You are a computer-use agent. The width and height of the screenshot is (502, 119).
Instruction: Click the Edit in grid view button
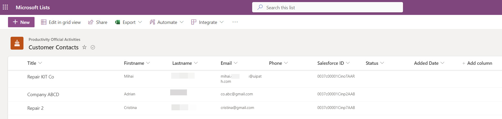tap(61, 22)
